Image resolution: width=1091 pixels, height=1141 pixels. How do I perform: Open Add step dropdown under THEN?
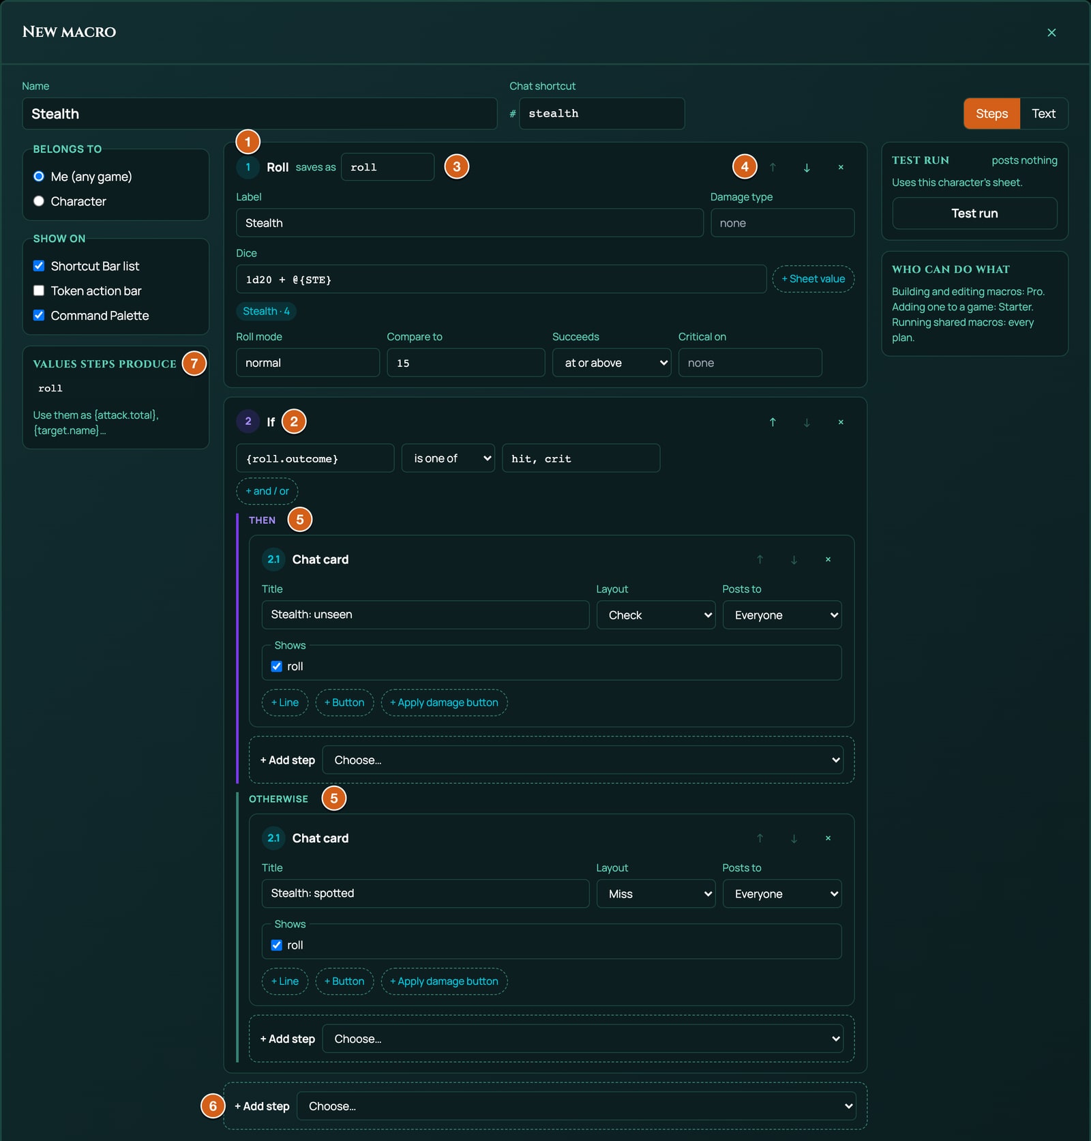[583, 760]
